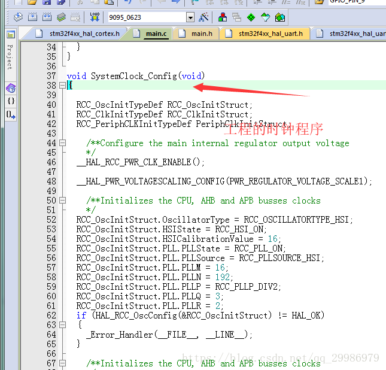This screenshot has height=370, width=386.
Task: Click the Translate build icon
Action: coord(19,17)
